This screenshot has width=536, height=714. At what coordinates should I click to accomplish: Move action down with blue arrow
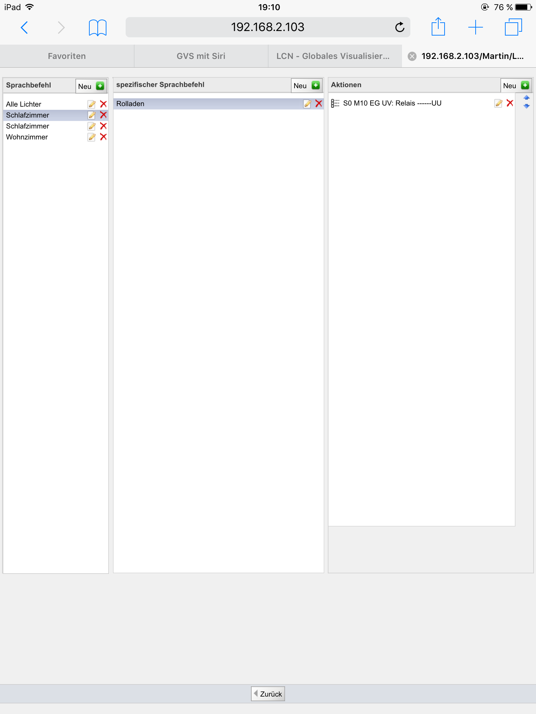point(527,106)
